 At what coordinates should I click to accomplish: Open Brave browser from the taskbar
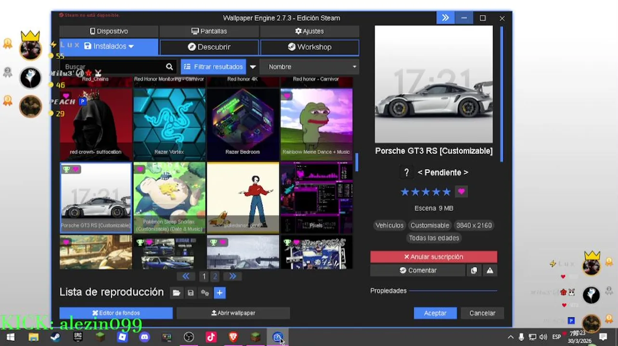233,337
